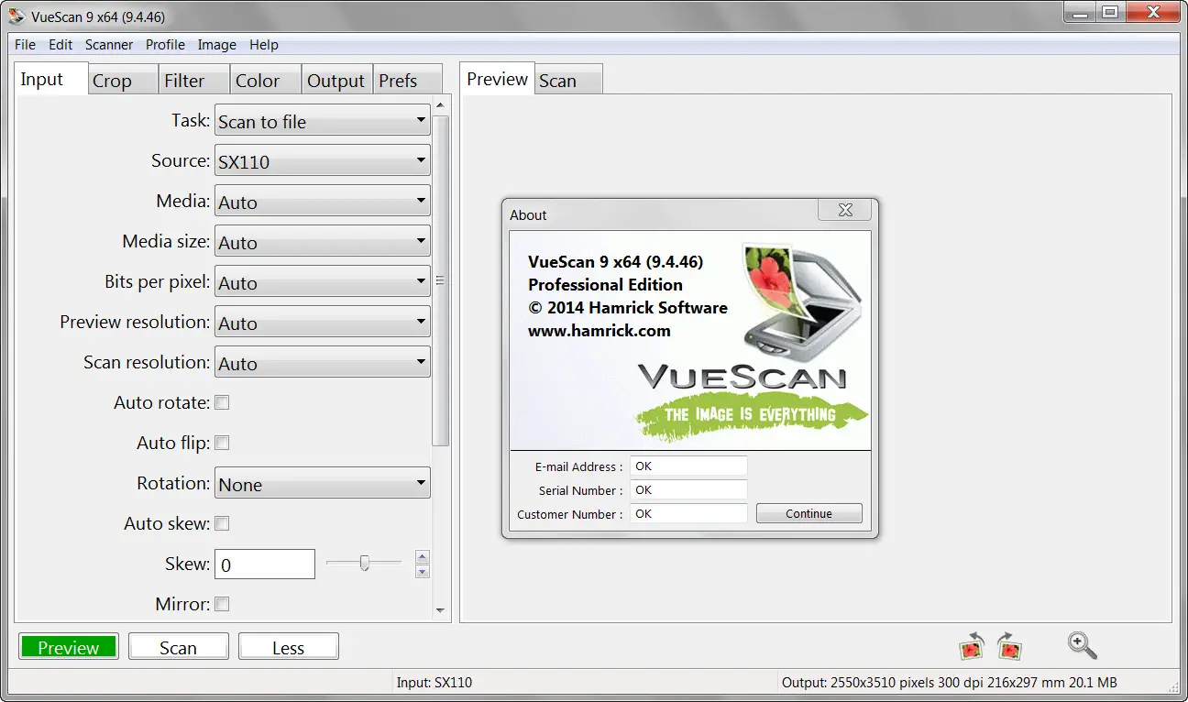Image resolution: width=1188 pixels, height=702 pixels.
Task: Open the Preview resolution dropdown
Action: 323,323
